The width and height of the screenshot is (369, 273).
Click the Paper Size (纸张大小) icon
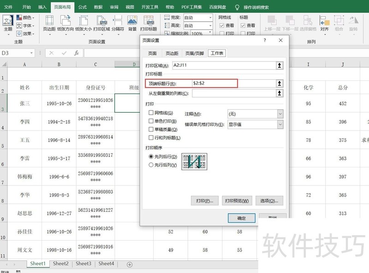click(x=83, y=20)
